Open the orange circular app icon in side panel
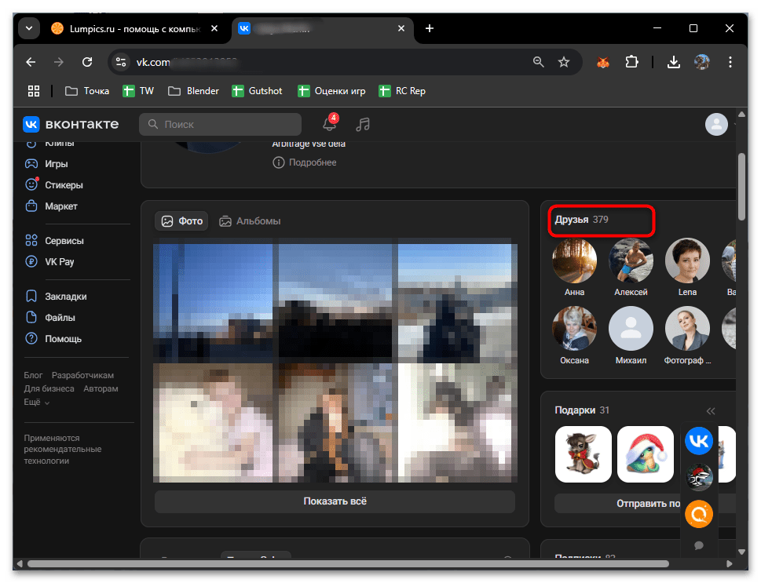This screenshot has height=583, width=761. 699,514
